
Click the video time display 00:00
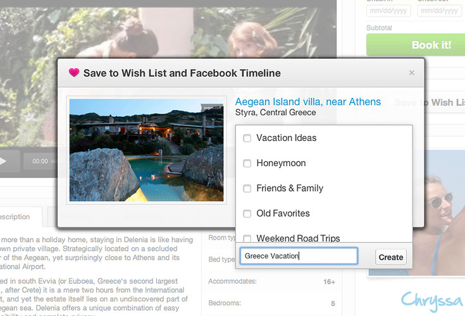(40, 161)
